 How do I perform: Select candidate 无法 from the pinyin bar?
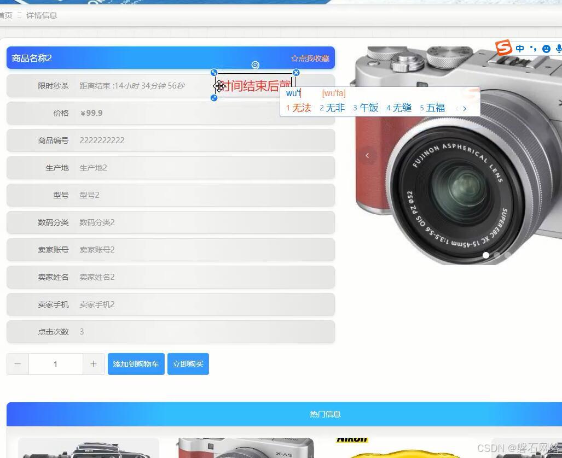(301, 108)
